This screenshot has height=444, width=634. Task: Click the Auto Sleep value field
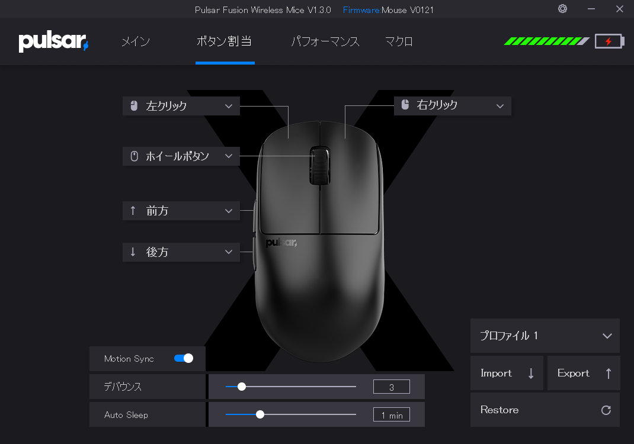[x=391, y=415]
